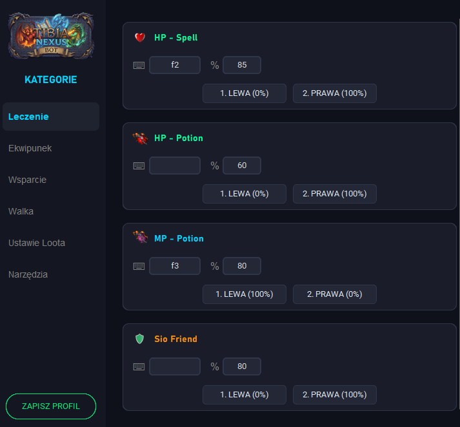Image resolution: width=460 pixels, height=427 pixels.
Task: Open the Ustawie Loota category
Action: [37, 243]
